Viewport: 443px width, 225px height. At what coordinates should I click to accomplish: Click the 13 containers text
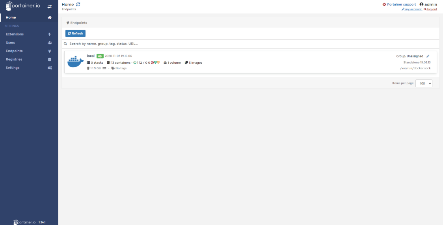click(x=121, y=63)
